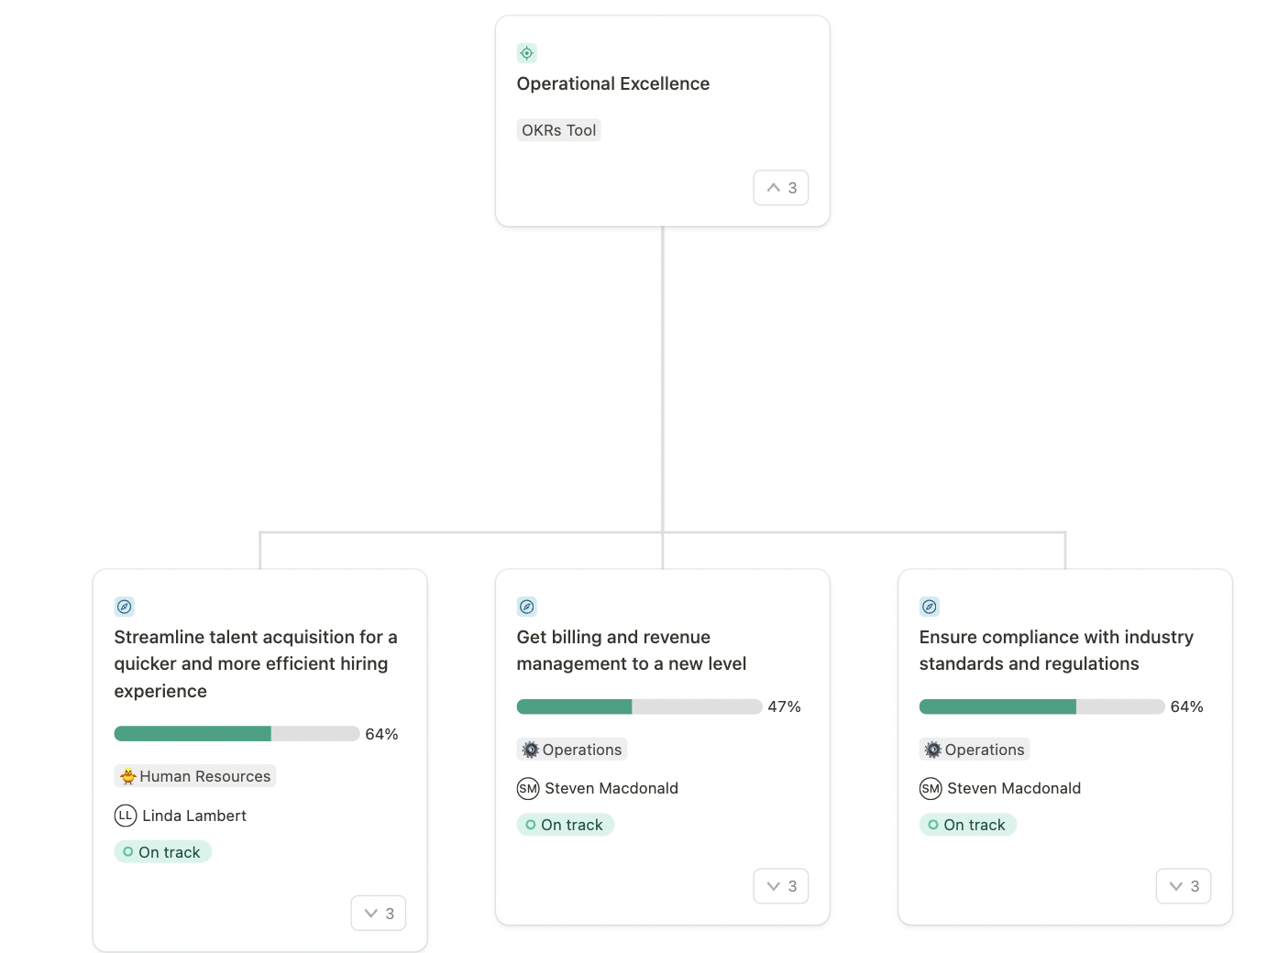
Task: Open Get billing and revenue management objective
Action: [632, 651]
